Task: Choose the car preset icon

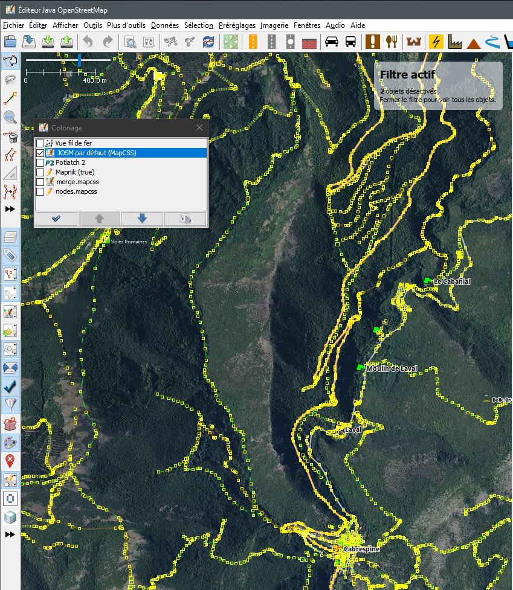Action: coord(332,42)
